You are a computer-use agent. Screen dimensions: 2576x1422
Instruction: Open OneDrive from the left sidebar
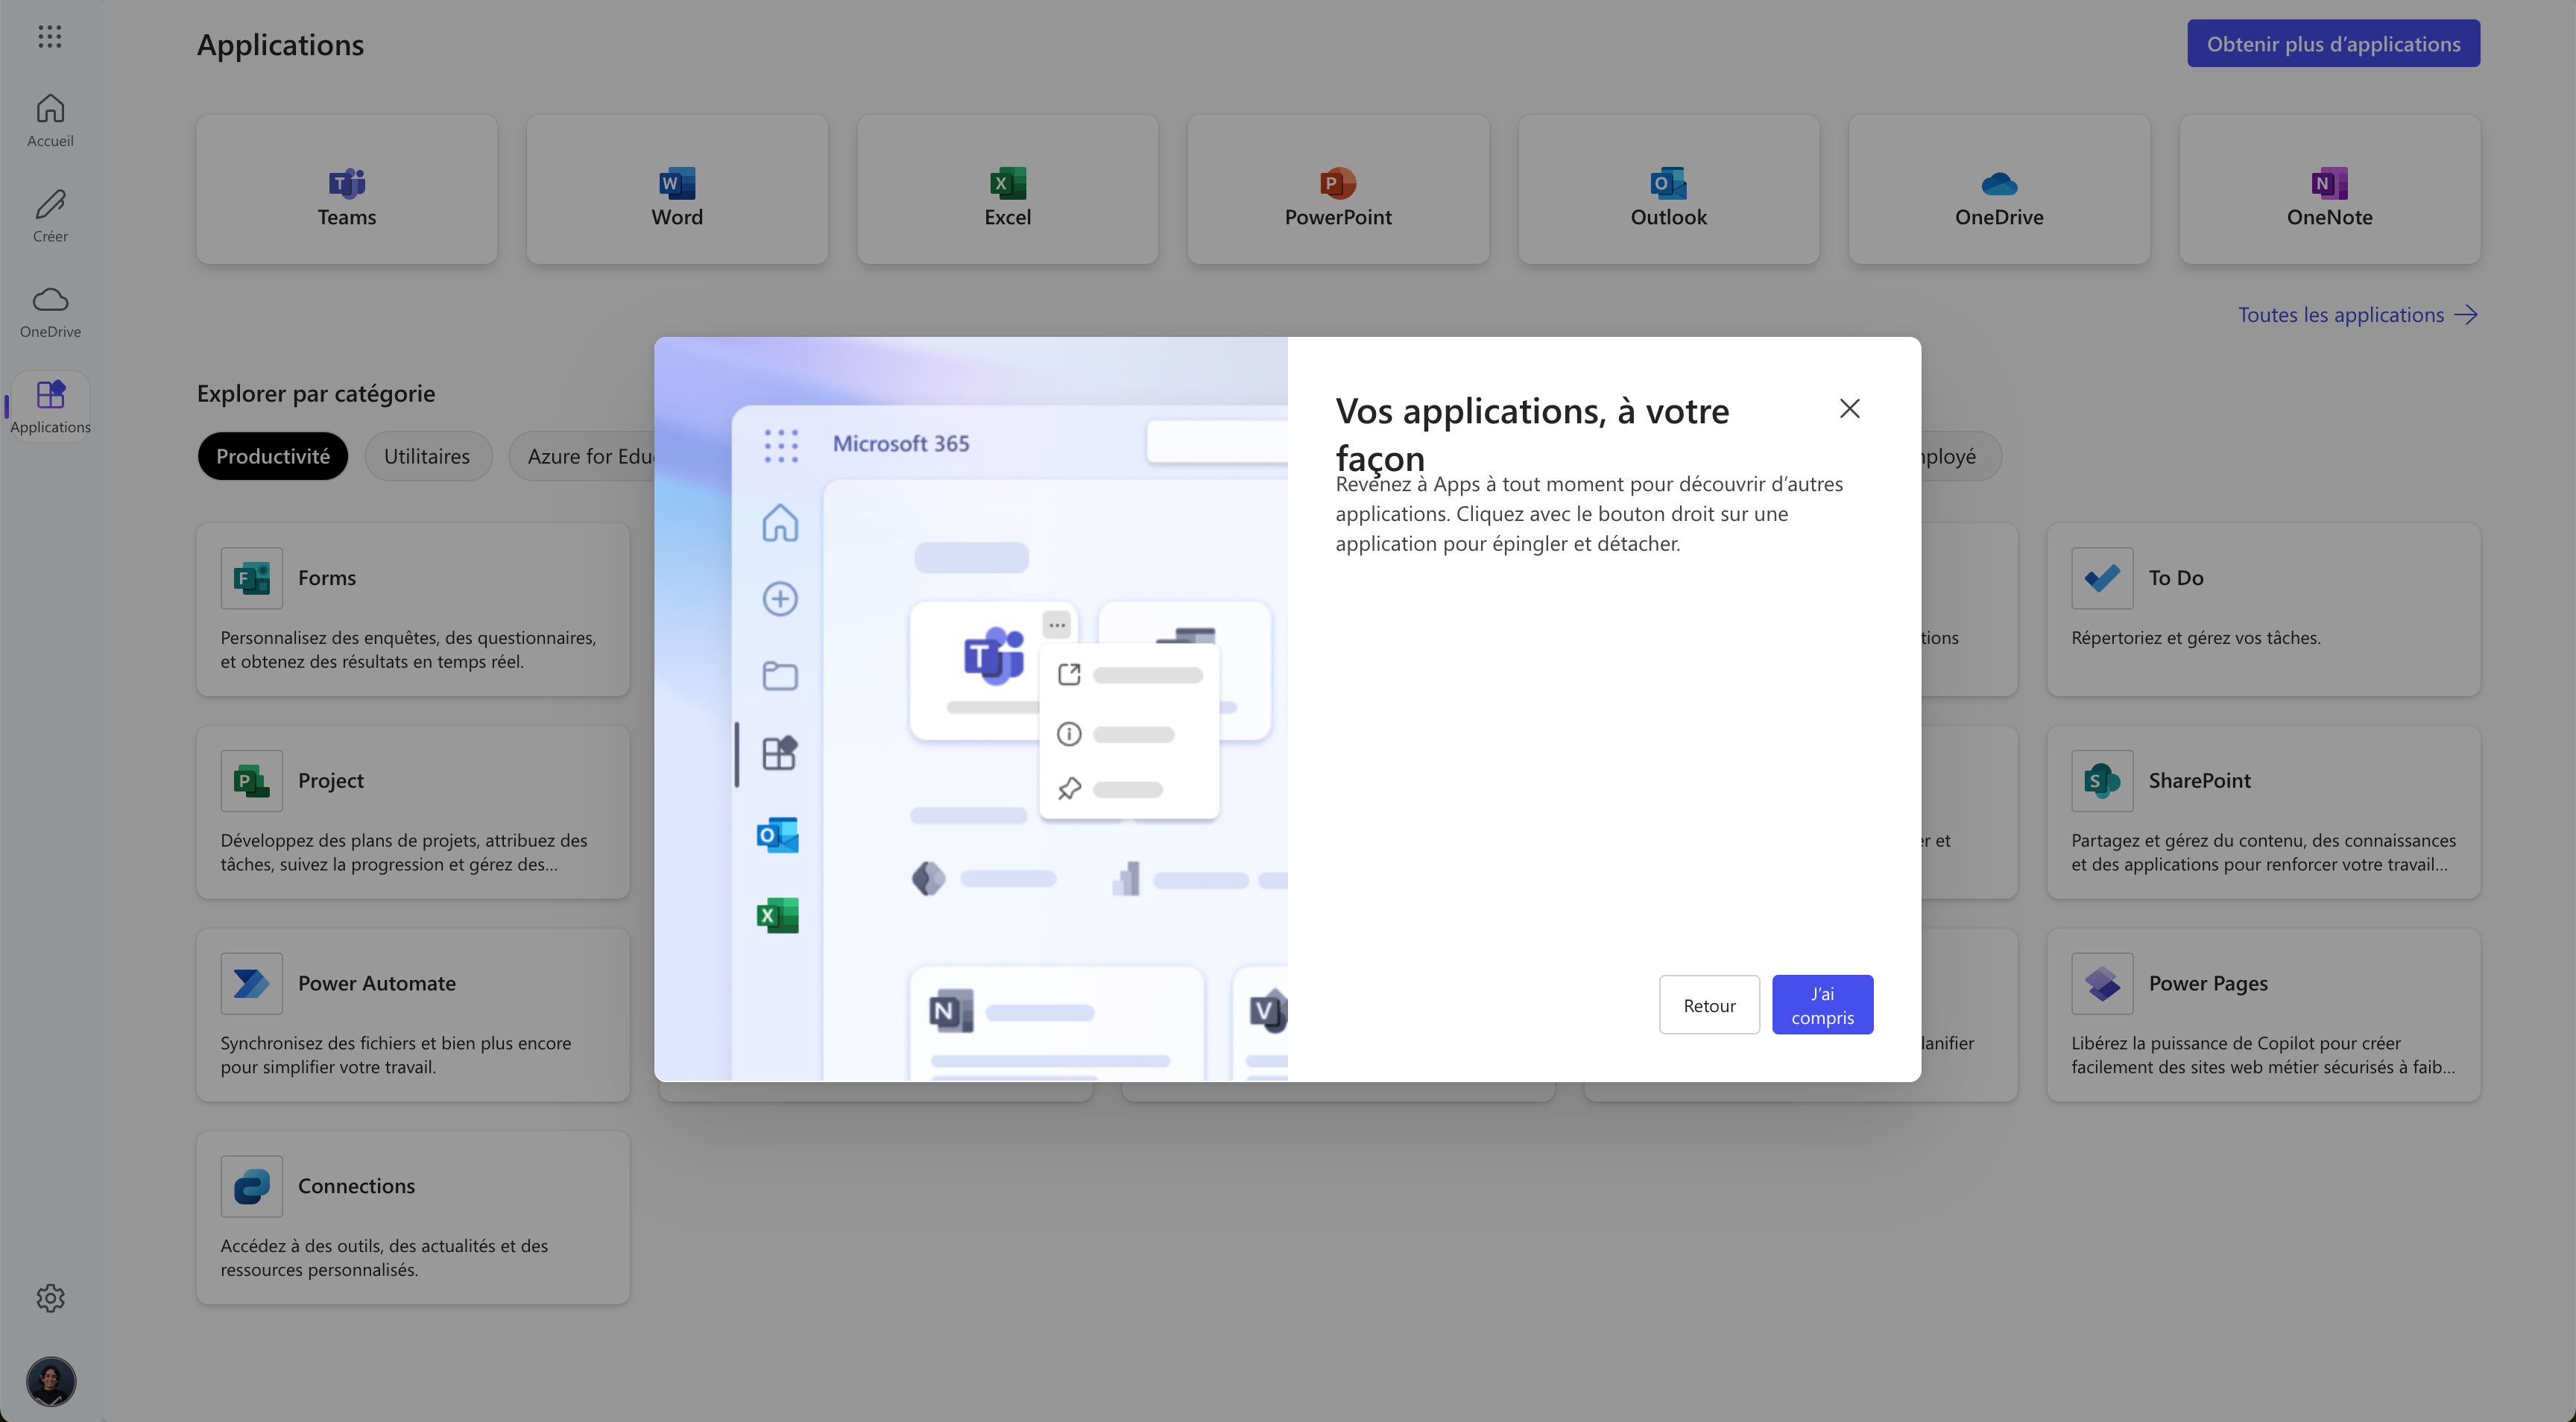(x=50, y=311)
